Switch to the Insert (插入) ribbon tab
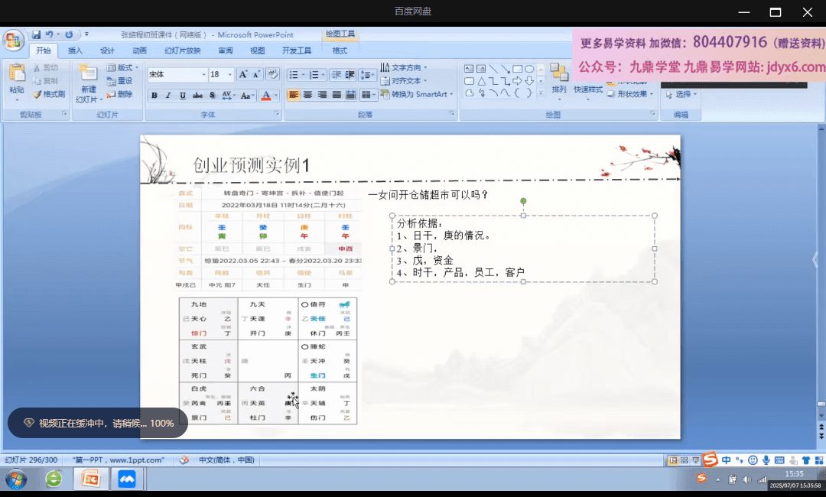This screenshot has height=497, width=826. (75, 50)
